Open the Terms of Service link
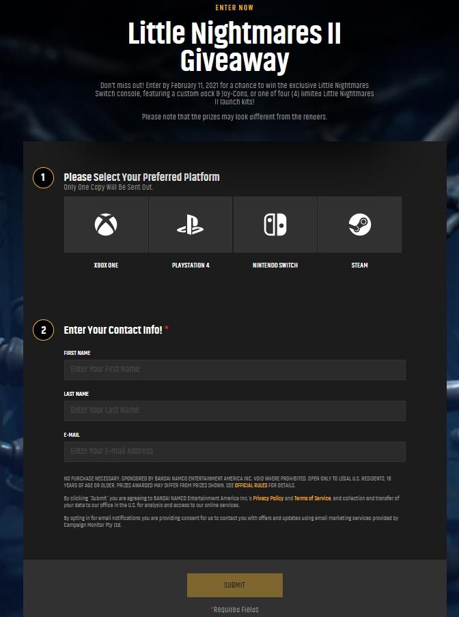The height and width of the screenshot is (617, 459). point(313,498)
